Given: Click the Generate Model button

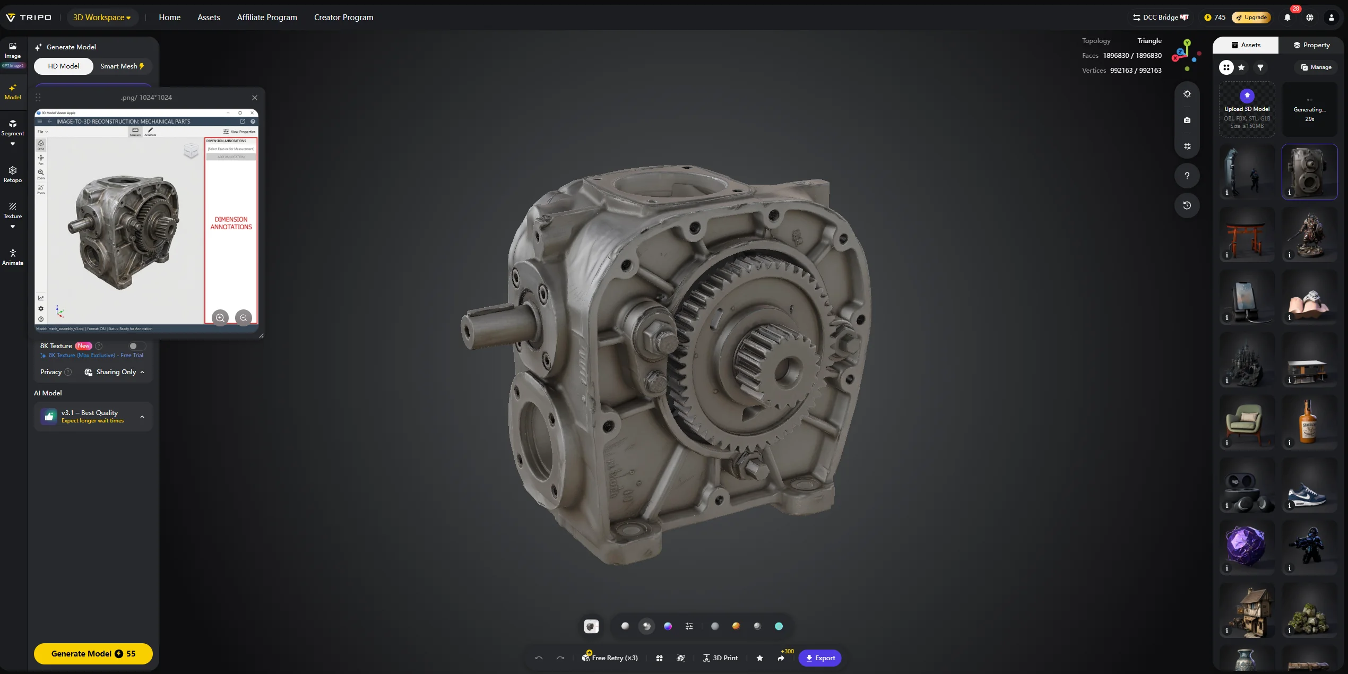Looking at the screenshot, I should click(93, 654).
